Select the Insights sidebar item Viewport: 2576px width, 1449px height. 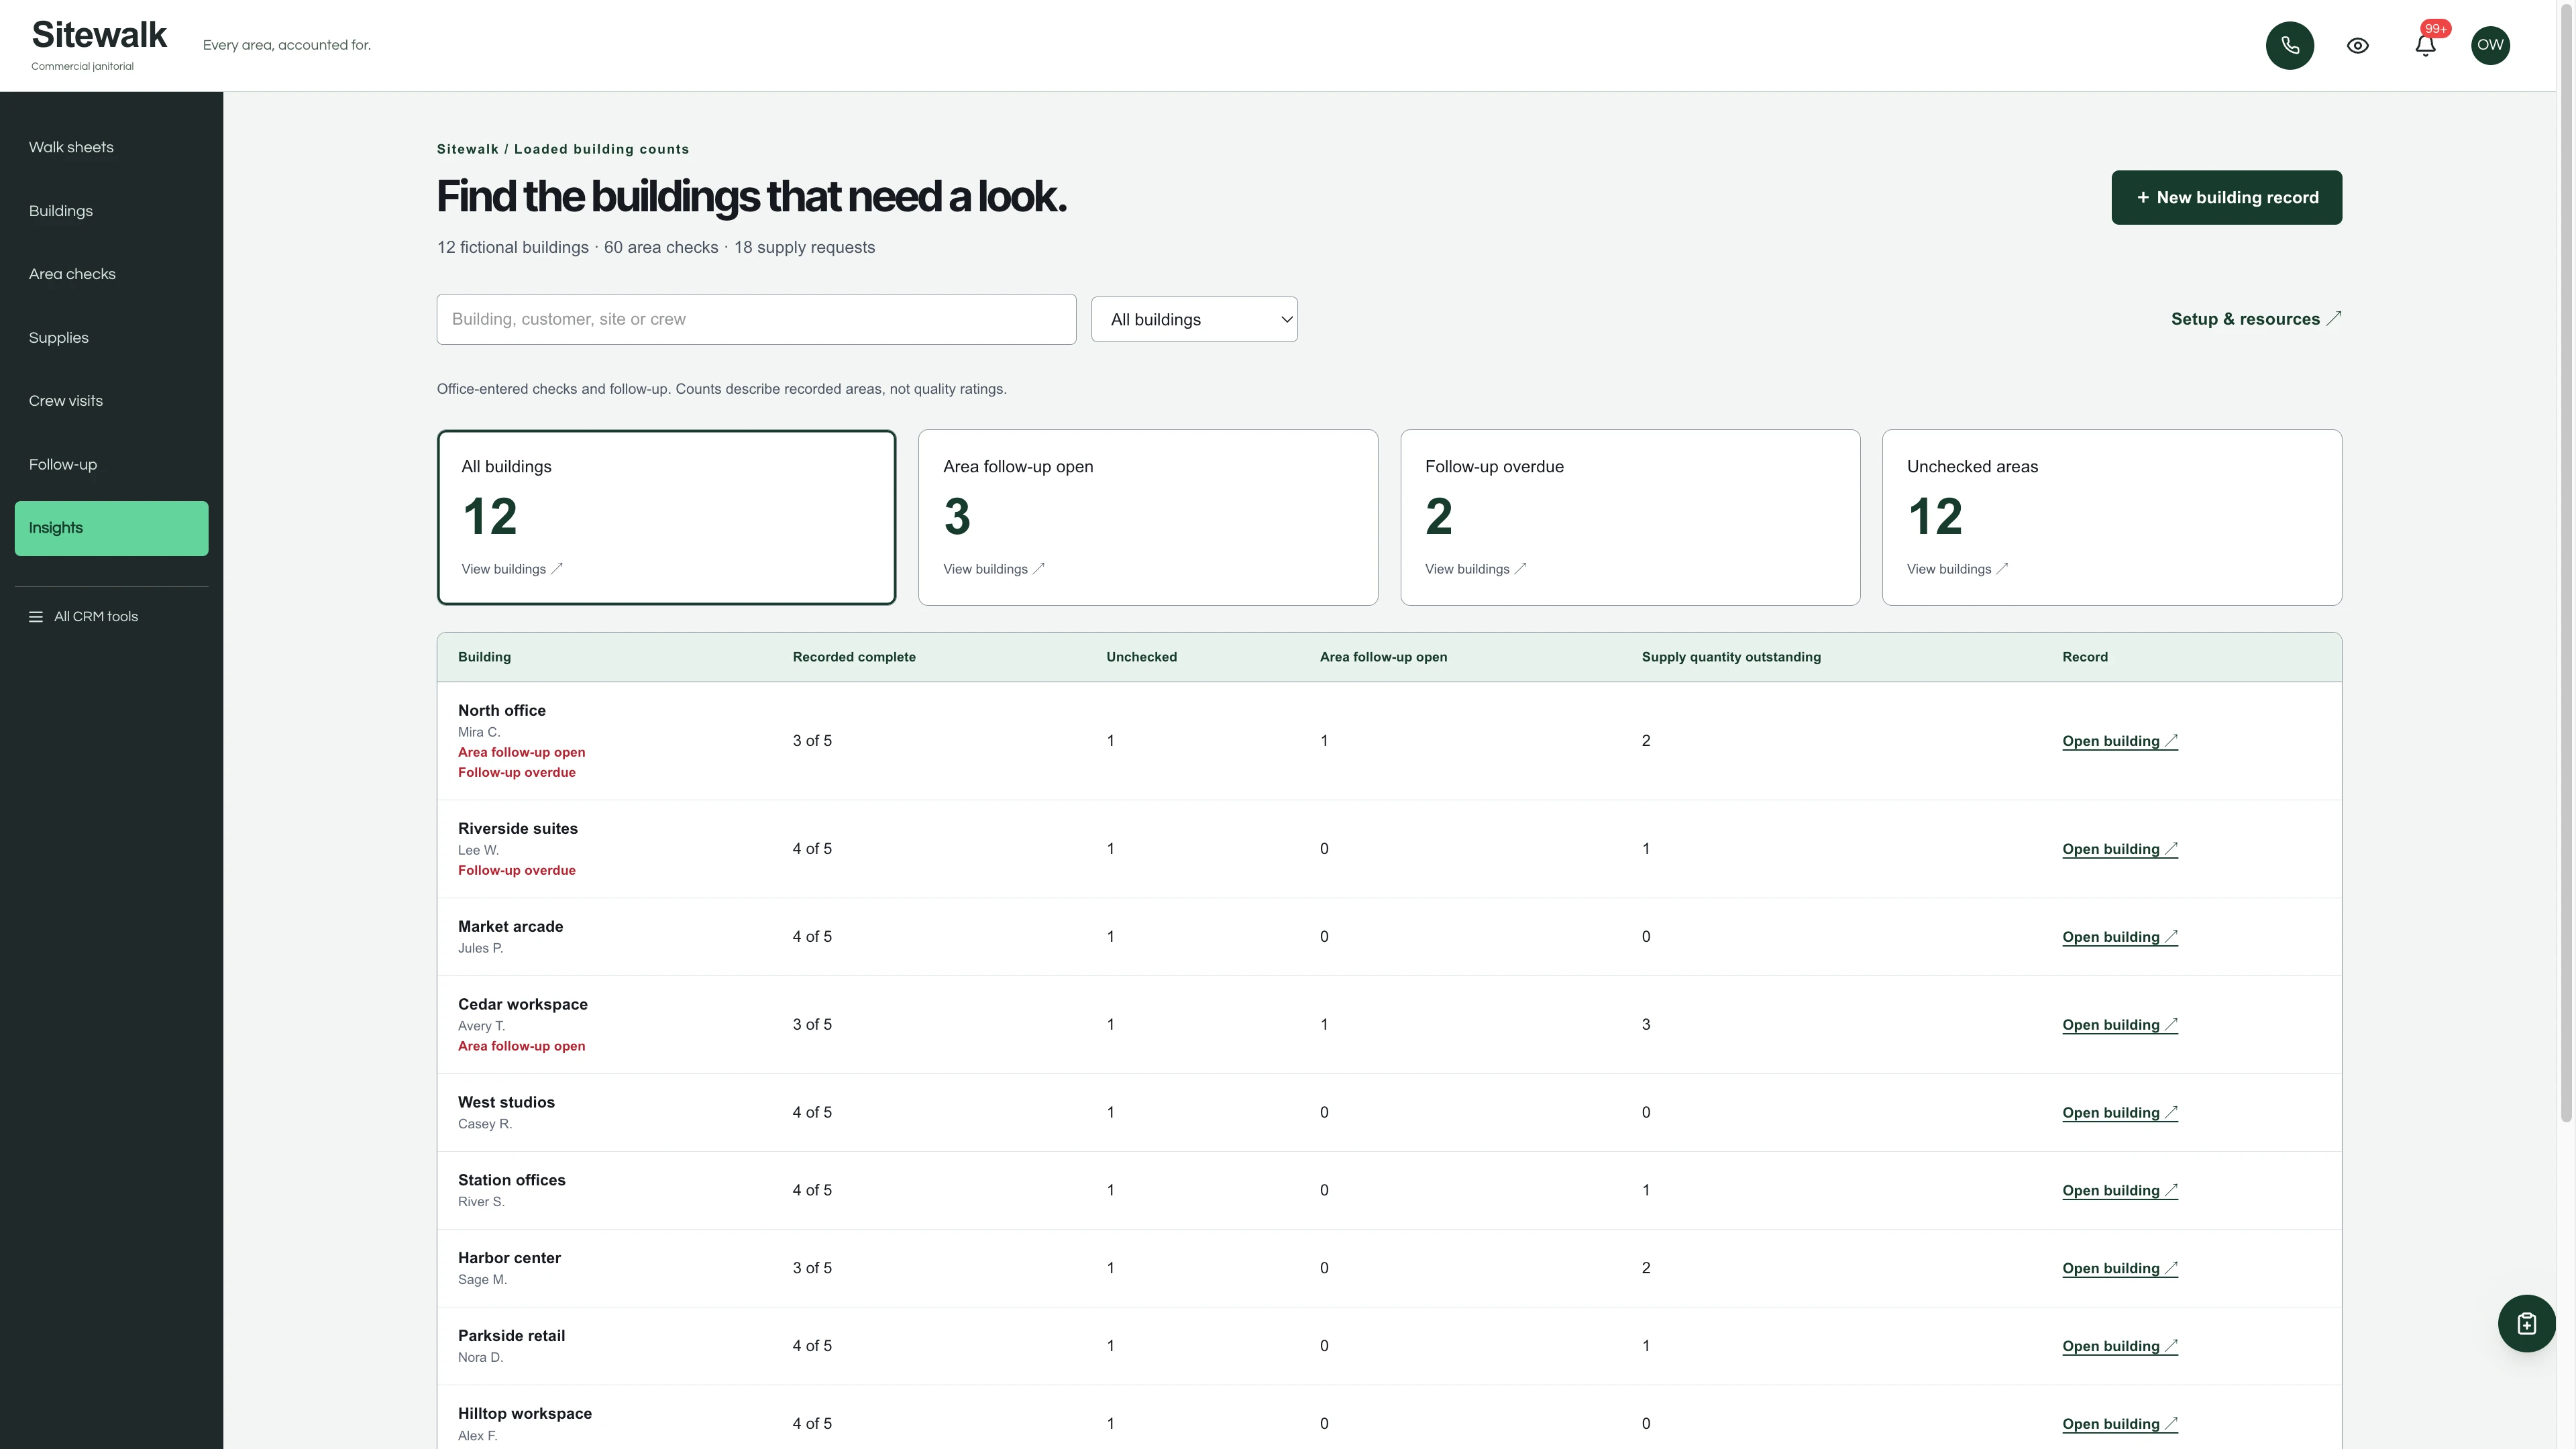pos(111,528)
